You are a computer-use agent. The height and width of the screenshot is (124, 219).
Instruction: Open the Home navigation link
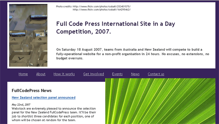[23, 74]
